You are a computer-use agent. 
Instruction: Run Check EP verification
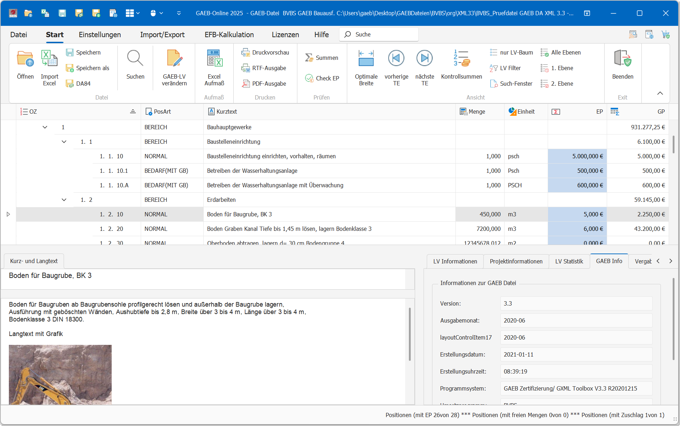322,78
